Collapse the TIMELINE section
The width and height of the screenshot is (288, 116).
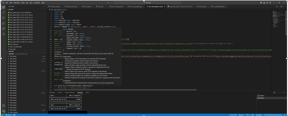pyautogui.click(x=11, y=54)
